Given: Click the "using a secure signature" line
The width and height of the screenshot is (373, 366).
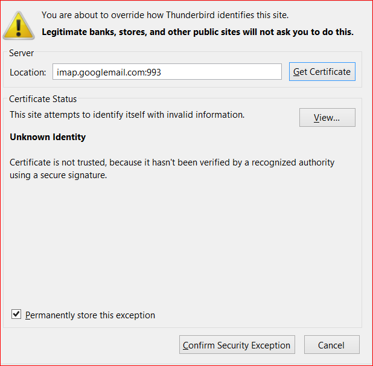Looking at the screenshot, I should 58,176.
